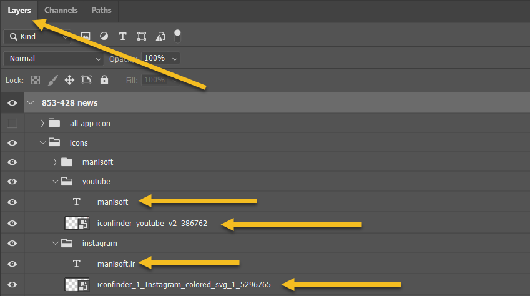Hide the youtube group layer

coord(12,182)
